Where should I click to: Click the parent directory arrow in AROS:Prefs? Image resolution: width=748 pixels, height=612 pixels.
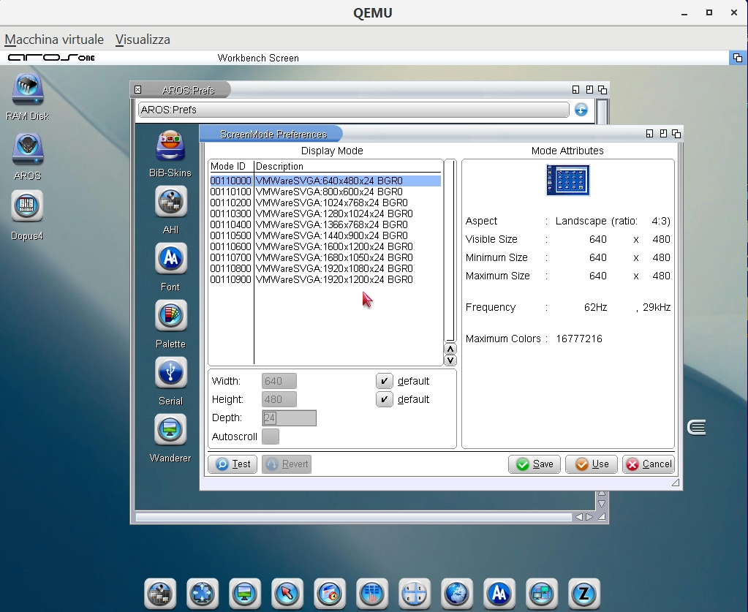click(x=581, y=110)
